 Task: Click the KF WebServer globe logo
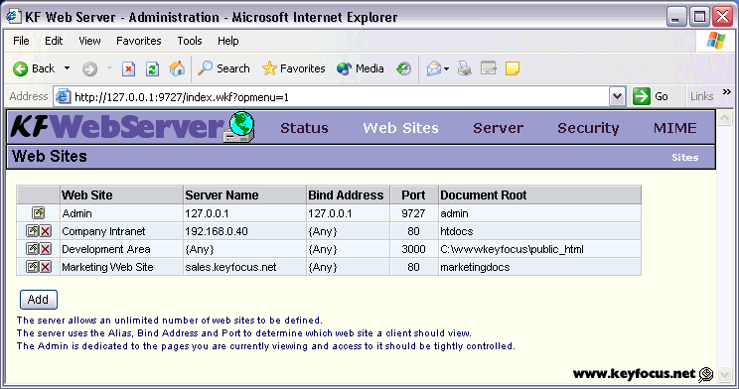click(x=239, y=127)
